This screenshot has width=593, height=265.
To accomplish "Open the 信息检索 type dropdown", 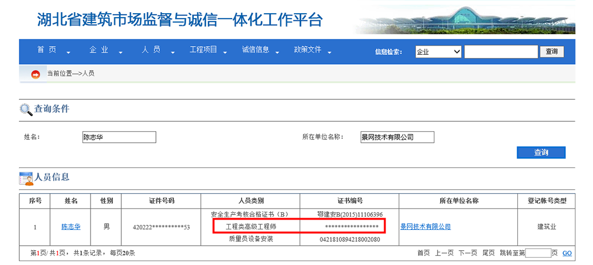I will click(439, 52).
